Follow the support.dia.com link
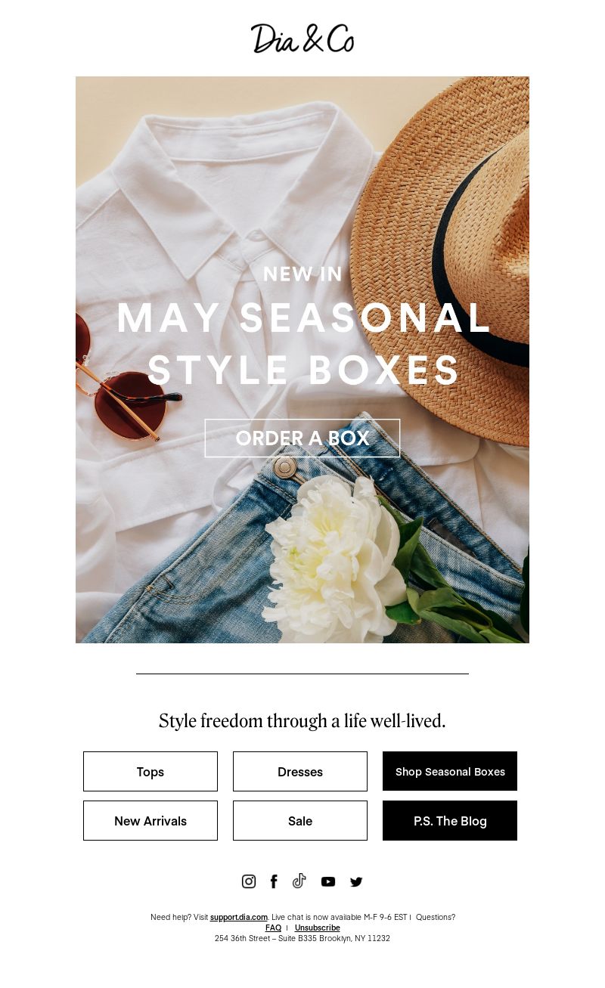 (x=239, y=917)
